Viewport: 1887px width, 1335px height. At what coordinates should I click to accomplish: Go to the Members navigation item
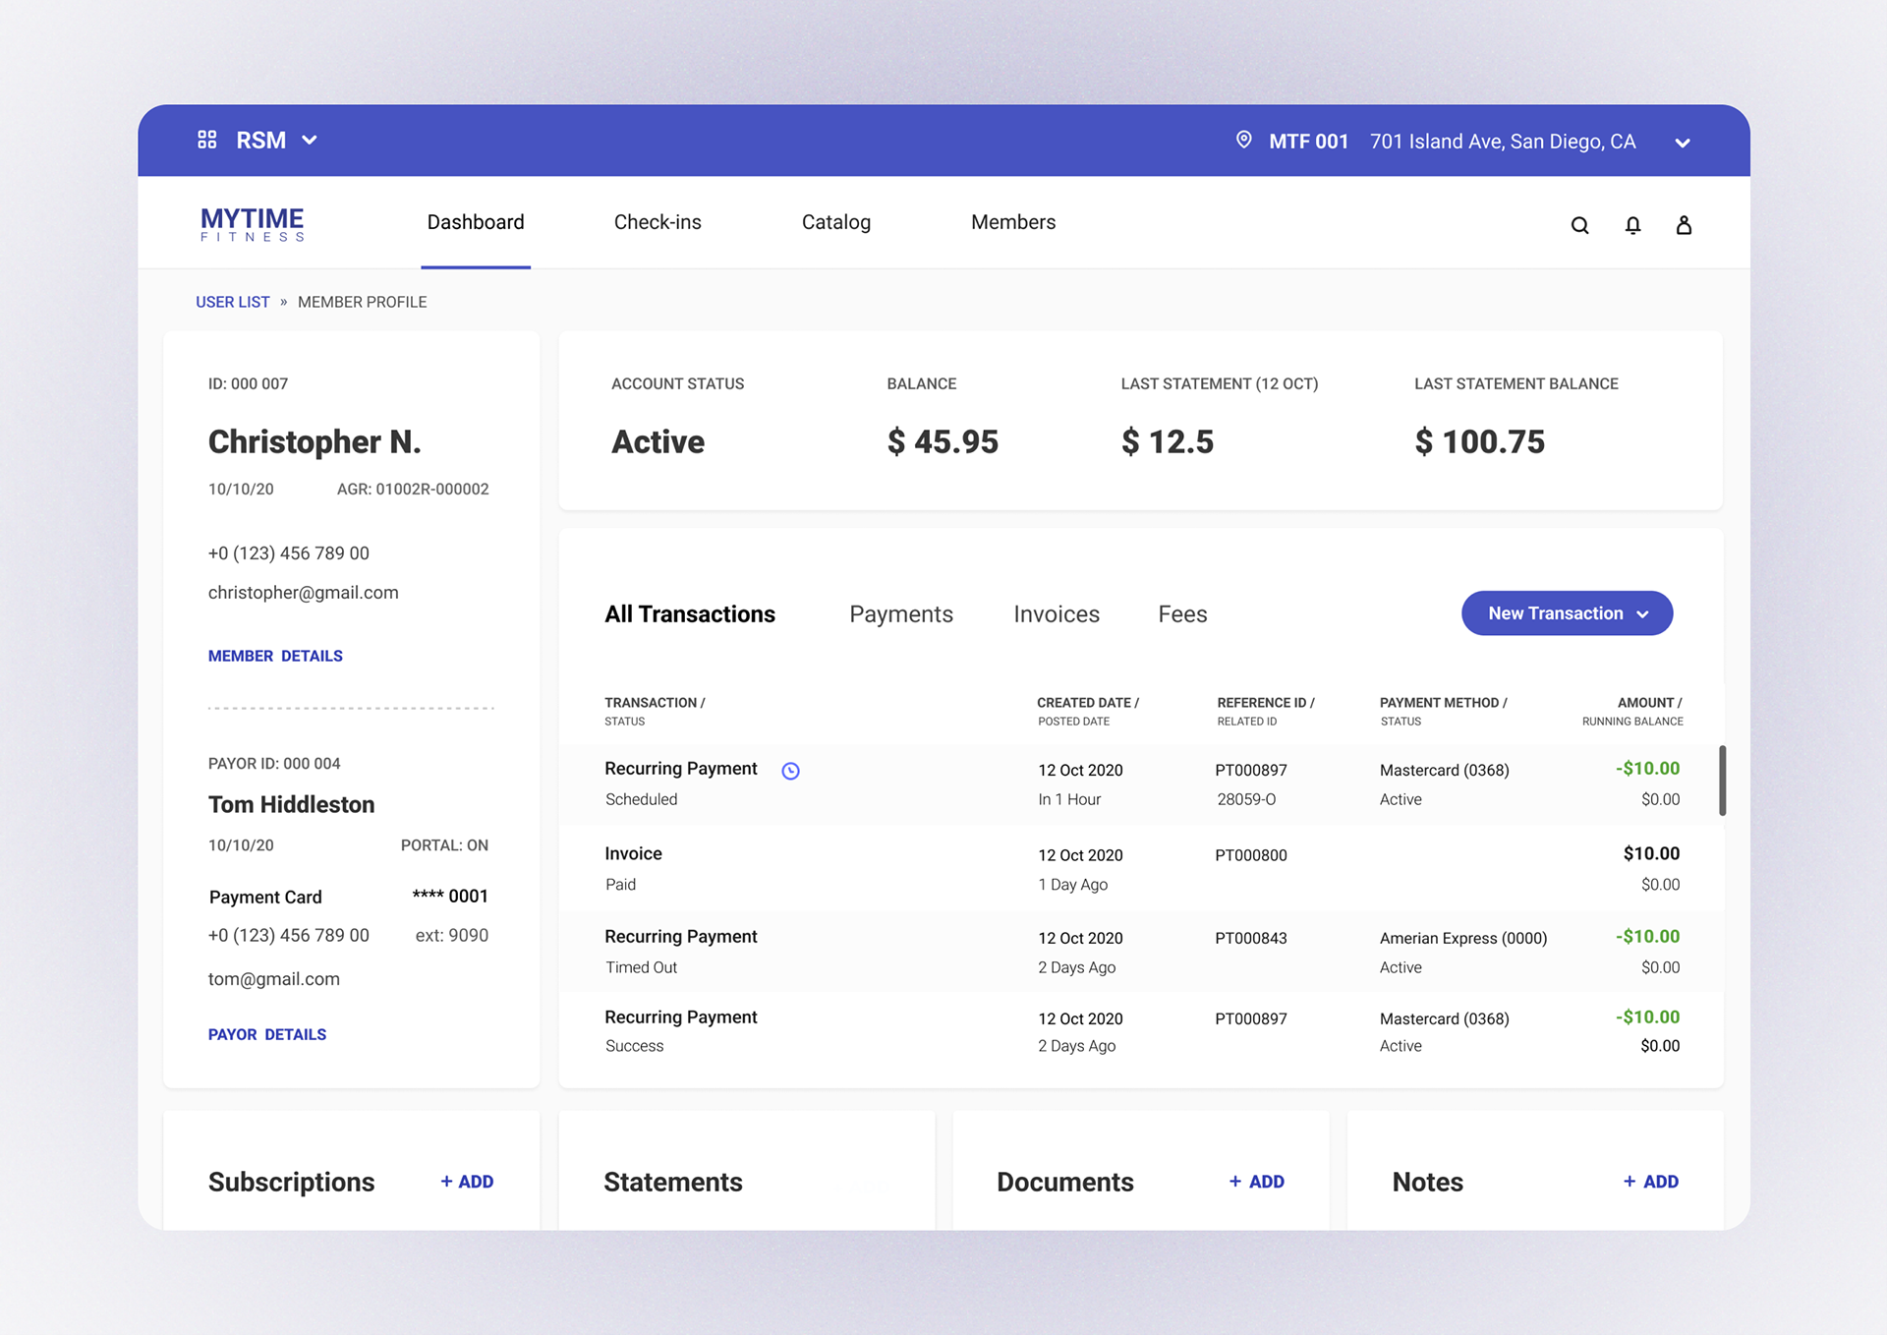point(1013,222)
